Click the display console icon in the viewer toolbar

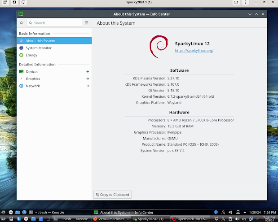tap(23, 2)
